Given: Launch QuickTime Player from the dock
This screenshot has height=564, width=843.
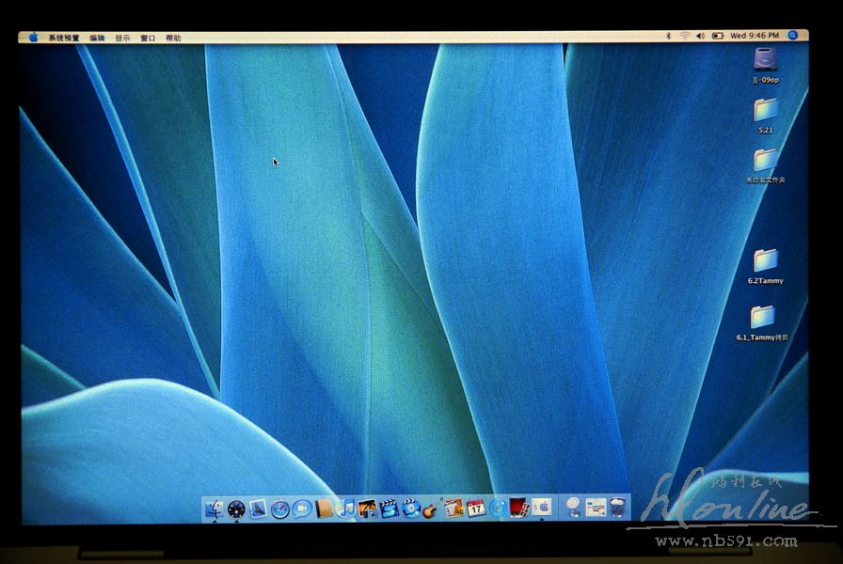Looking at the screenshot, I should click(x=498, y=509).
